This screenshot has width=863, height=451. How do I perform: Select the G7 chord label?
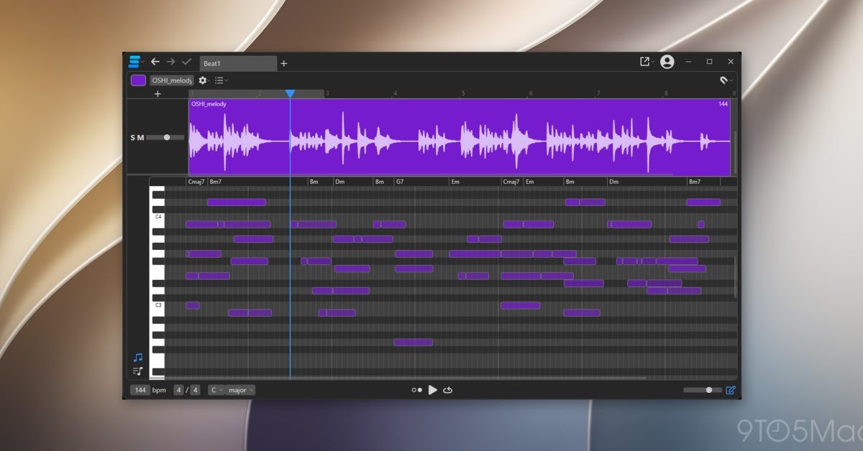coord(400,182)
